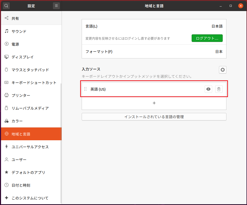The image size is (247, 205).
Task: Click the printer icon beside プリンター
Action: point(7,95)
